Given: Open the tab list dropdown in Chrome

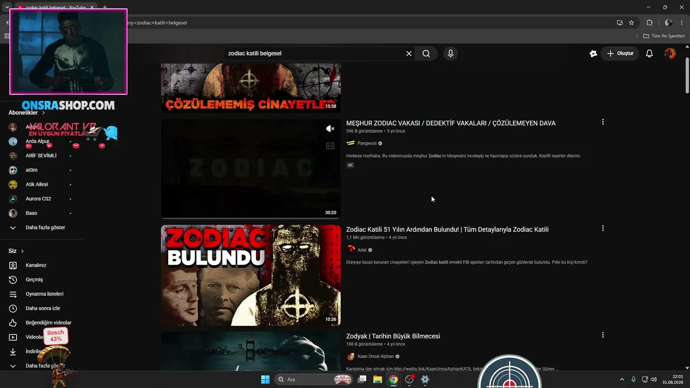Looking at the screenshot, I should coord(7,7).
